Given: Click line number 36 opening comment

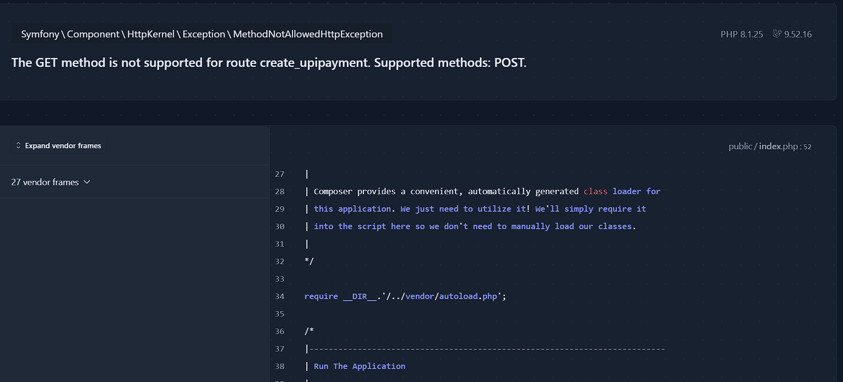Looking at the screenshot, I should coord(280,331).
